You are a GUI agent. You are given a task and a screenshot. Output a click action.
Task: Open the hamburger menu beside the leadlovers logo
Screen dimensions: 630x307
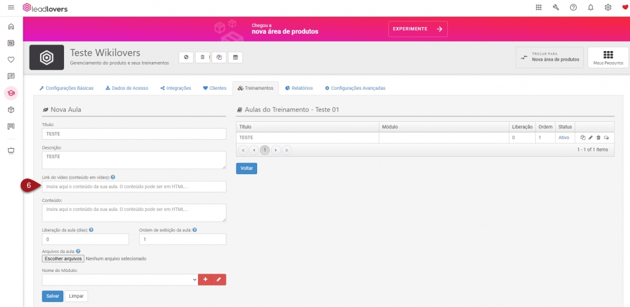pyautogui.click(x=10, y=7)
